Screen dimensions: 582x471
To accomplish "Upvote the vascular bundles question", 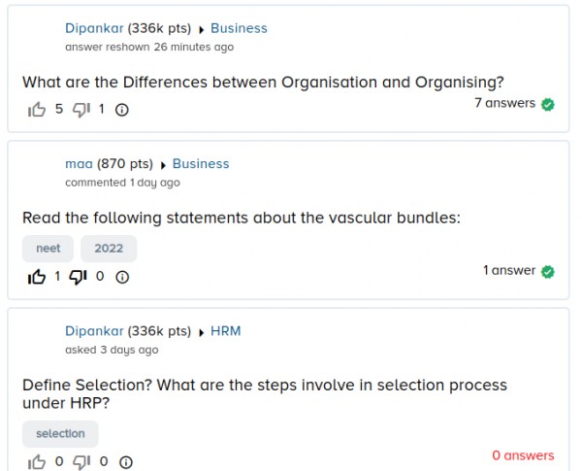I will (x=37, y=277).
